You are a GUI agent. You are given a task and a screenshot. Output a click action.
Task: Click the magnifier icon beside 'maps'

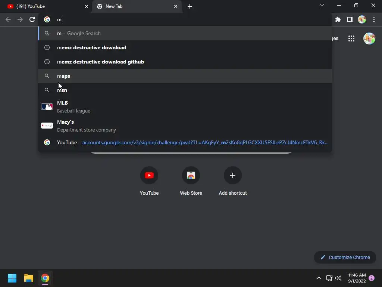point(47,76)
